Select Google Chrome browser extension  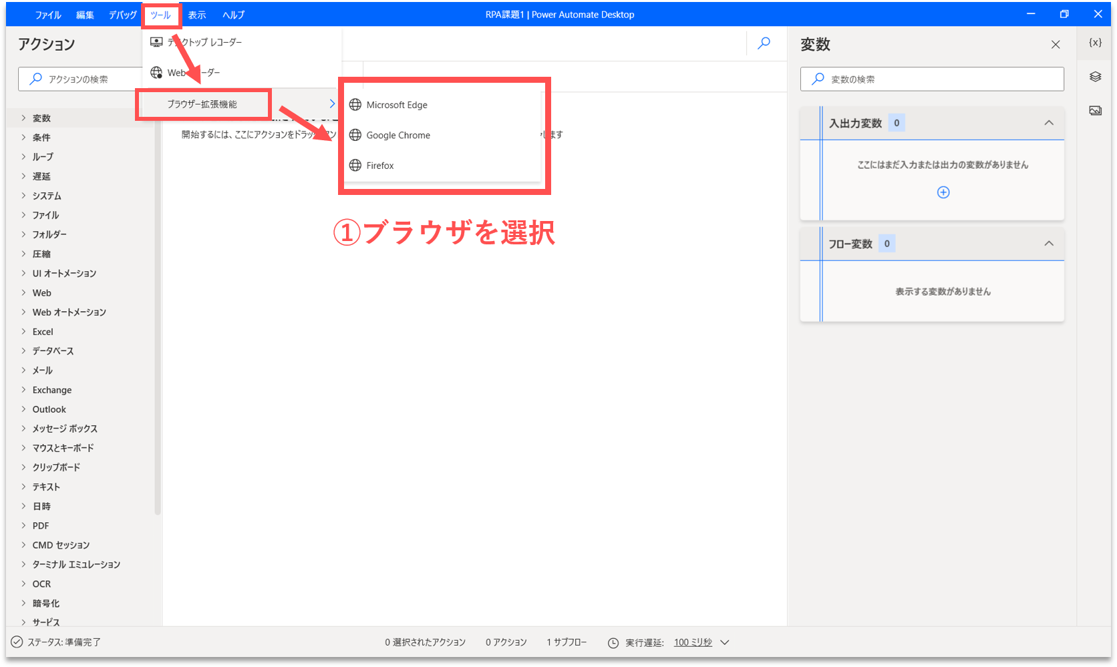pos(397,135)
